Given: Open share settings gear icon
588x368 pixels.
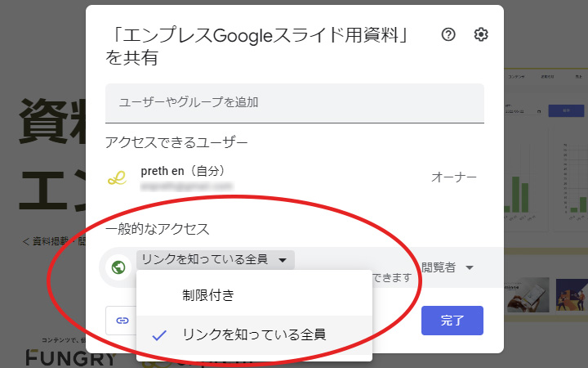Looking at the screenshot, I should tap(481, 34).
